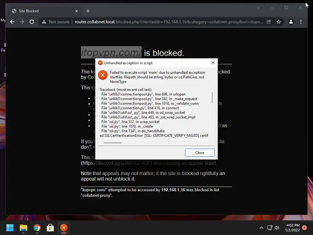Open the clock showing 4:02 PM
The width and height of the screenshot is (313, 235).
(x=293, y=228)
